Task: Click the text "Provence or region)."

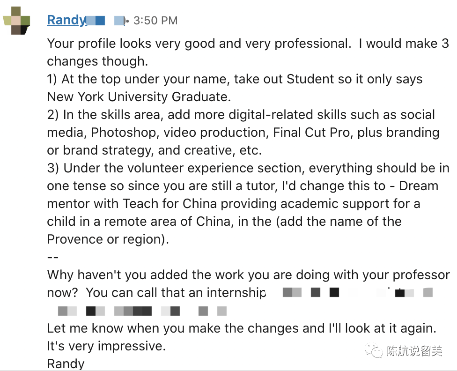Action: pyautogui.click(x=108, y=239)
